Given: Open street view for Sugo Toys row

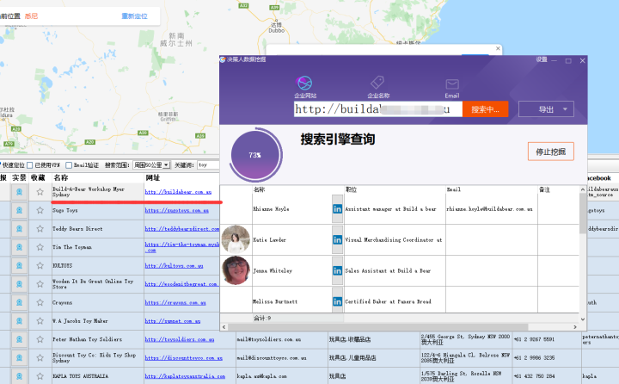Looking at the screenshot, I should [19, 210].
